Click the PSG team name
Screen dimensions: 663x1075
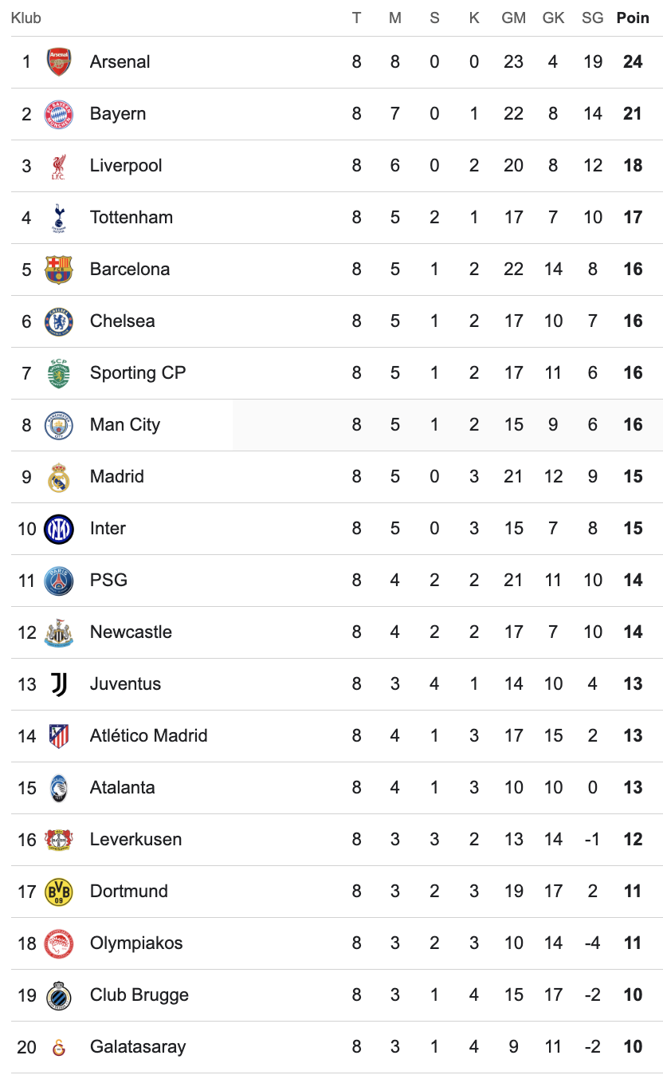click(108, 581)
